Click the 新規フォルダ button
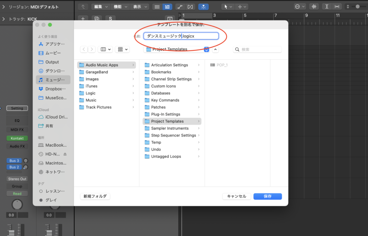The image size is (368, 236). [95, 196]
